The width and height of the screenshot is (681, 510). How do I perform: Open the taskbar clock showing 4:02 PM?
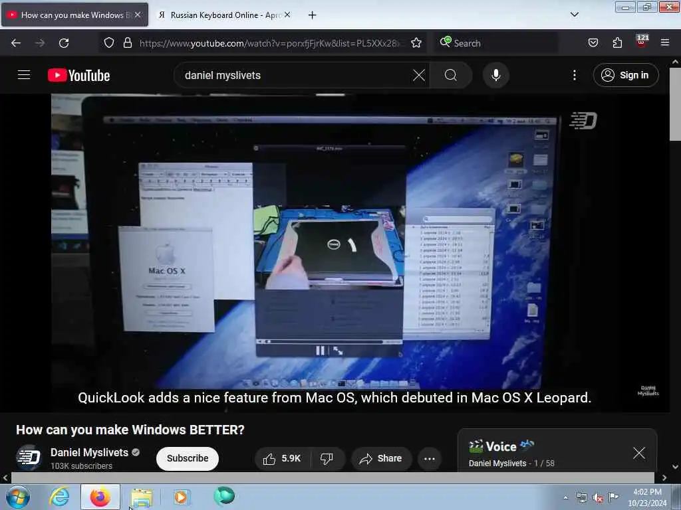pos(647,497)
